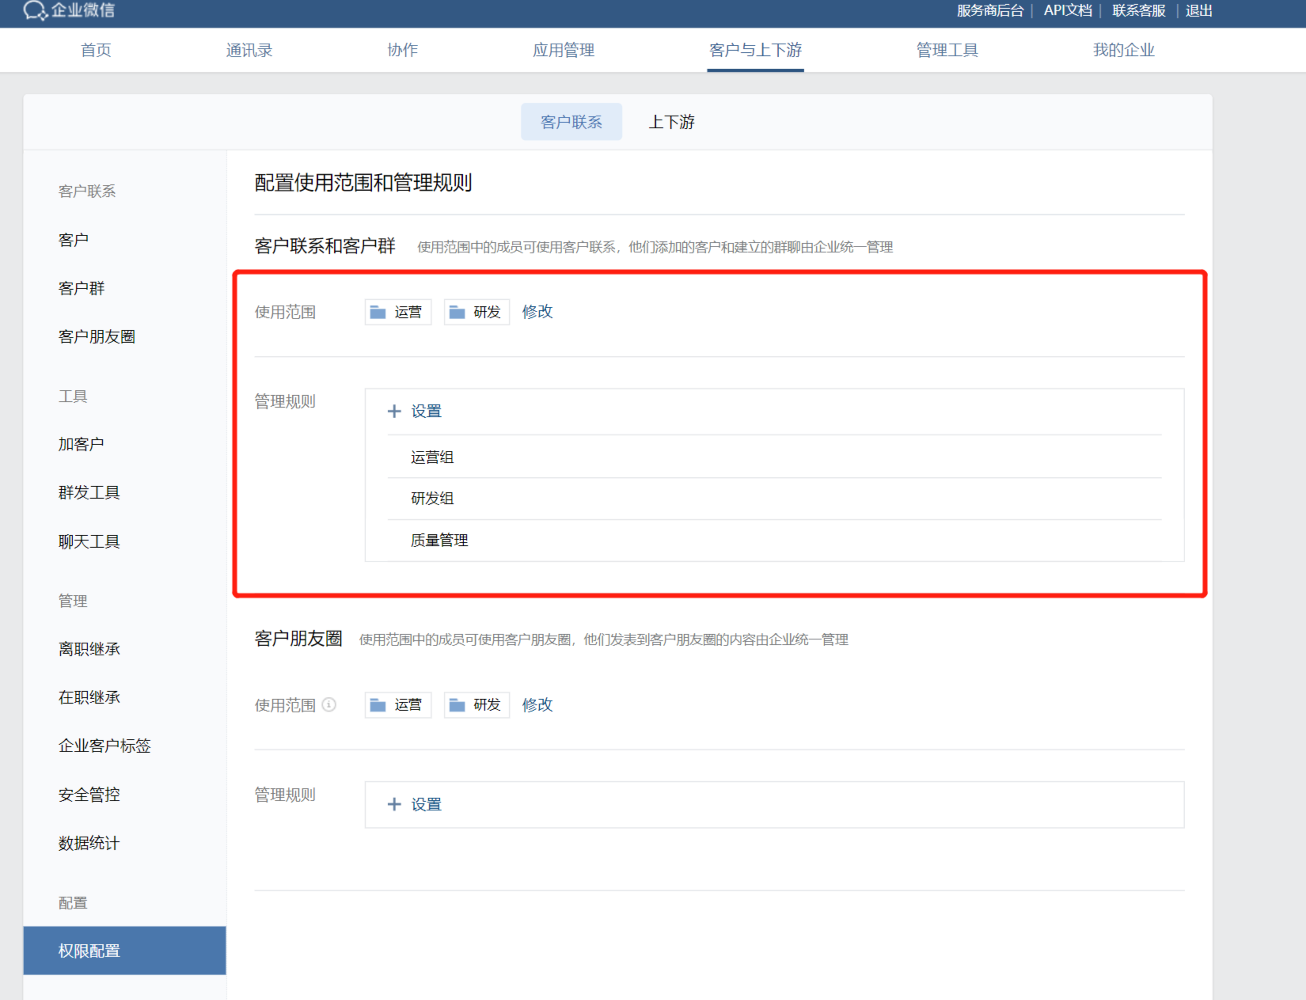This screenshot has height=1000, width=1306.
Task: Open 管理工具 navigation tab
Action: pyautogui.click(x=947, y=50)
